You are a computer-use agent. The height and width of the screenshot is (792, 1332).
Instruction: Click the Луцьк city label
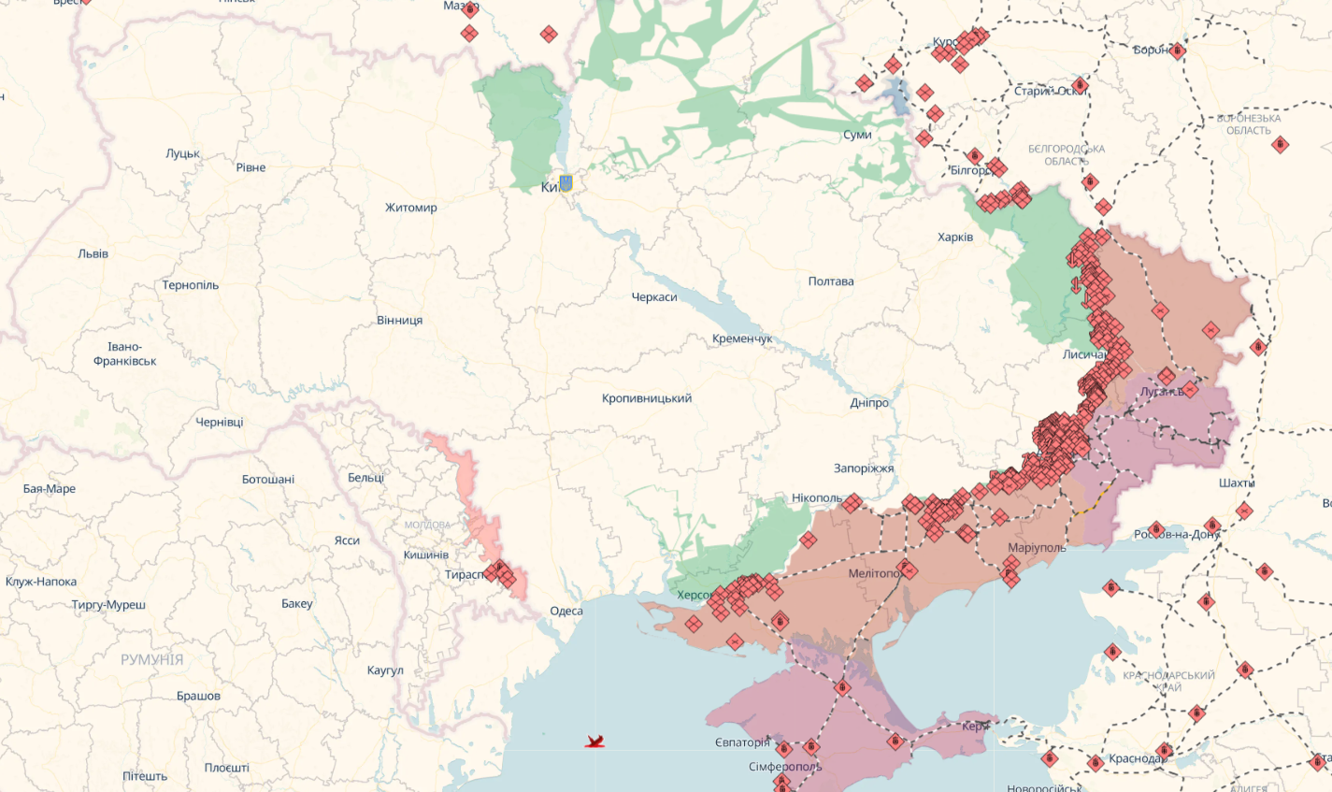[x=183, y=153]
